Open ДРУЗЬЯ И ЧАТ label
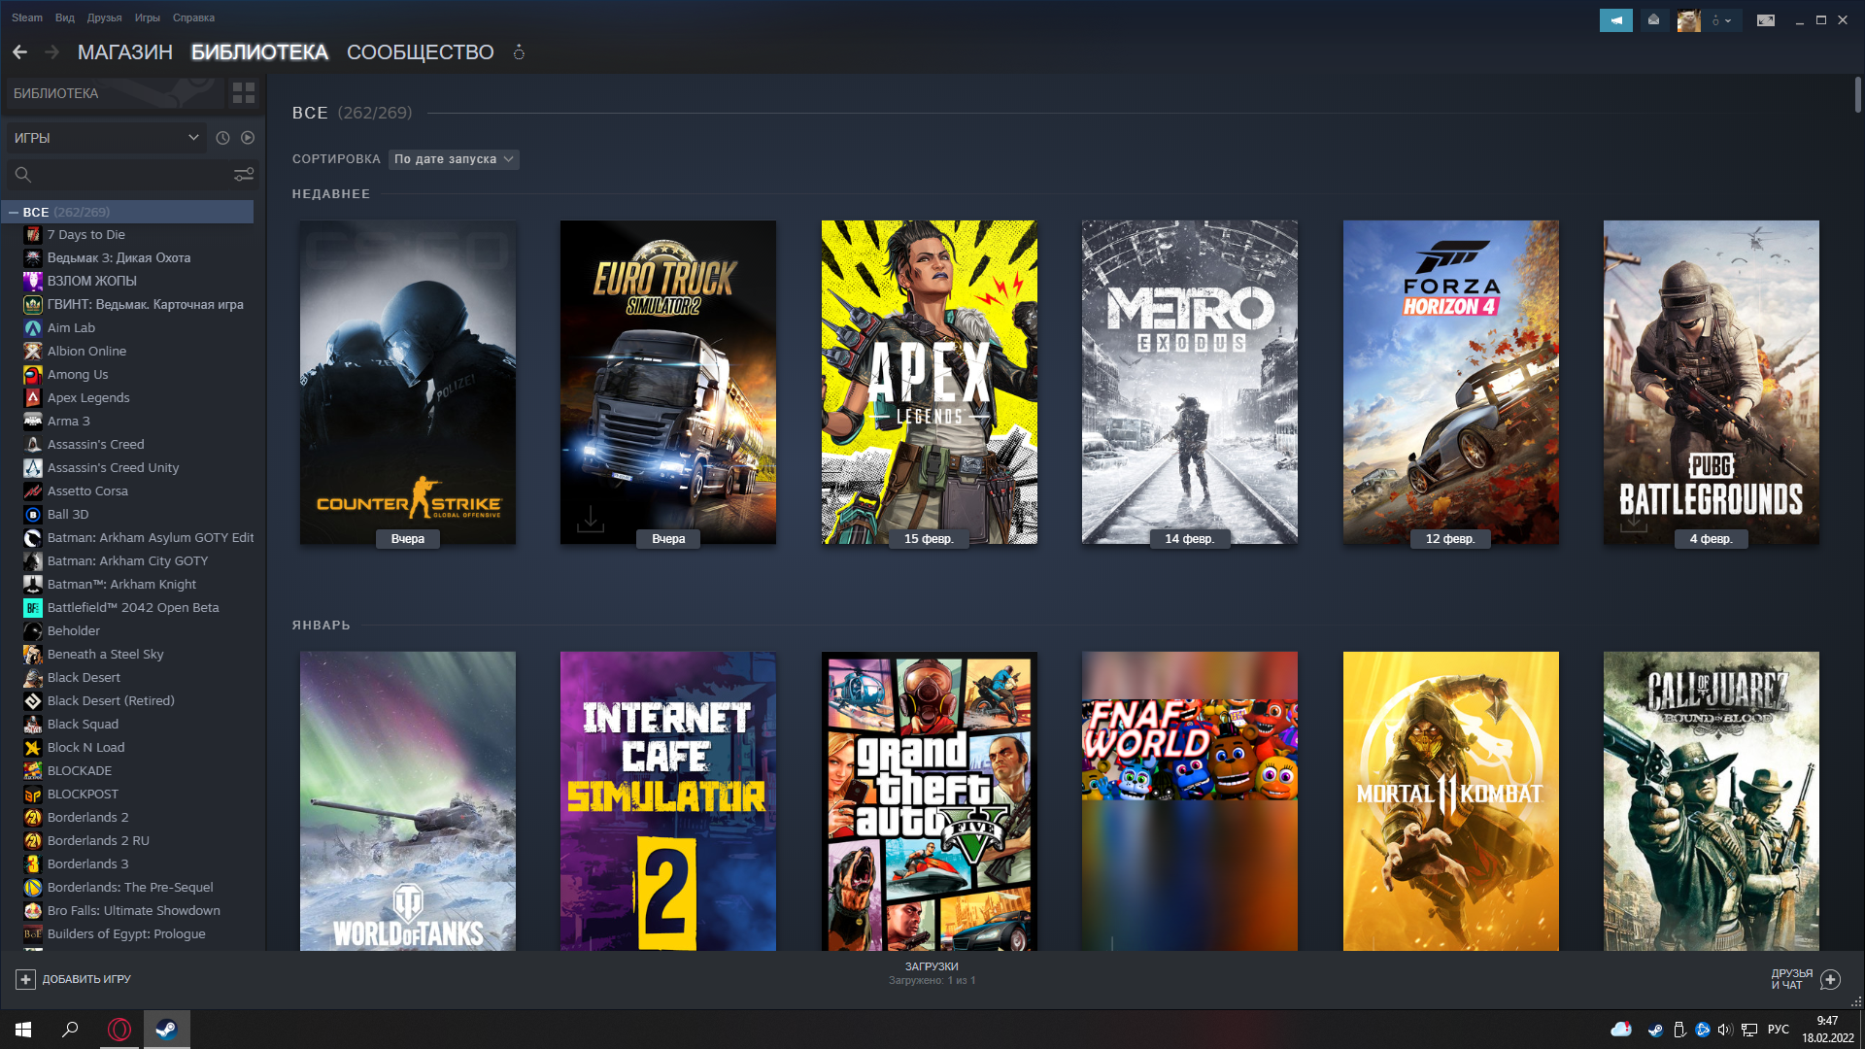This screenshot has height=1049, width=1865. click(1792, 979)
